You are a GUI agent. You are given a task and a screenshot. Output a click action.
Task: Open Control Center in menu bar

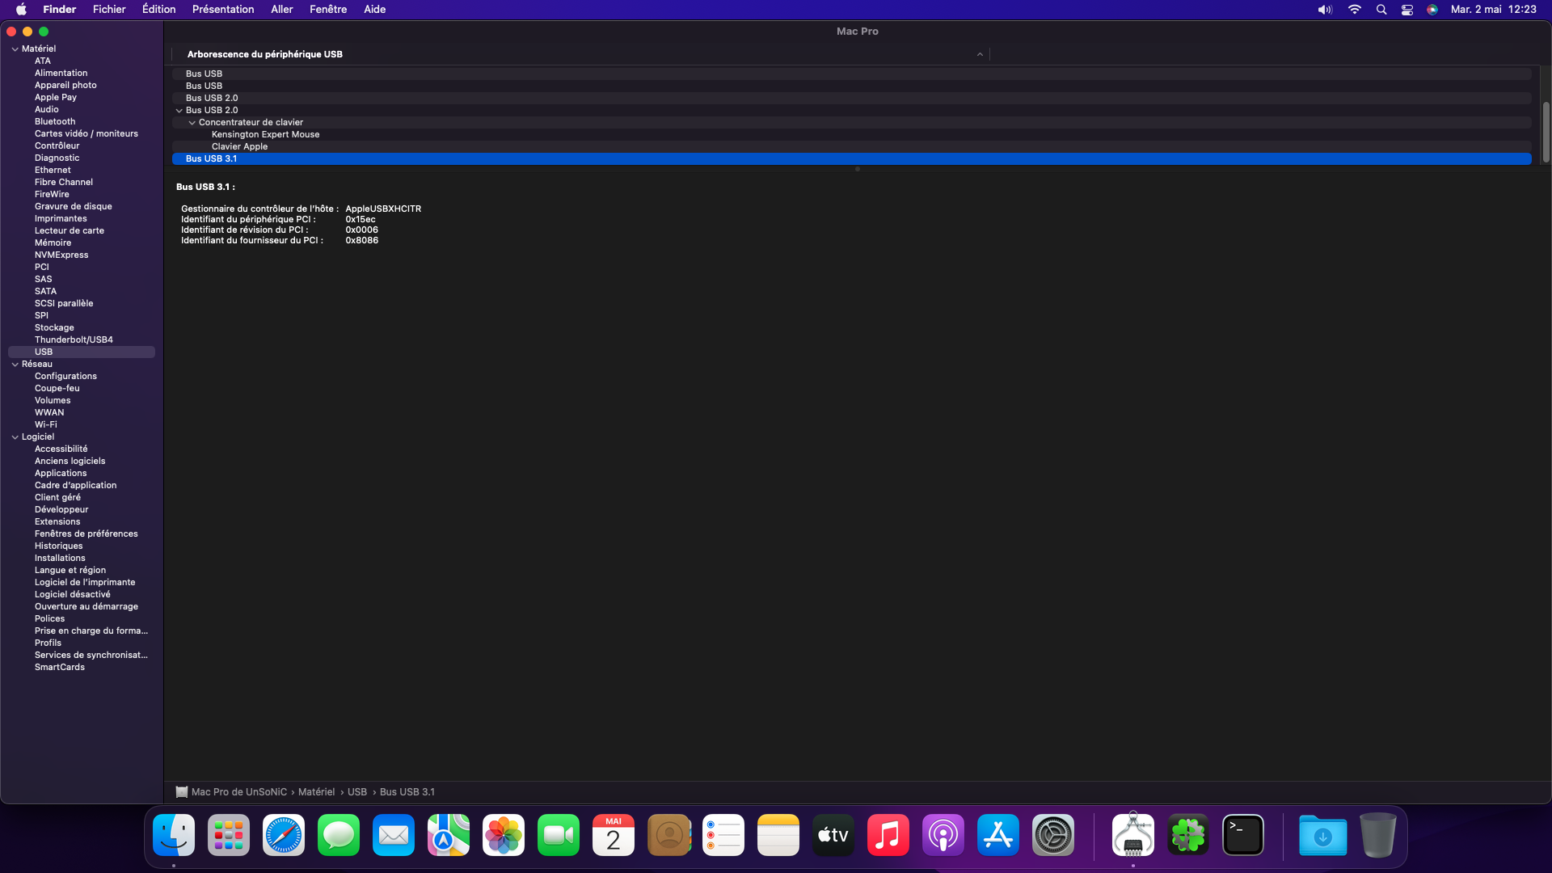(1407, 10)
